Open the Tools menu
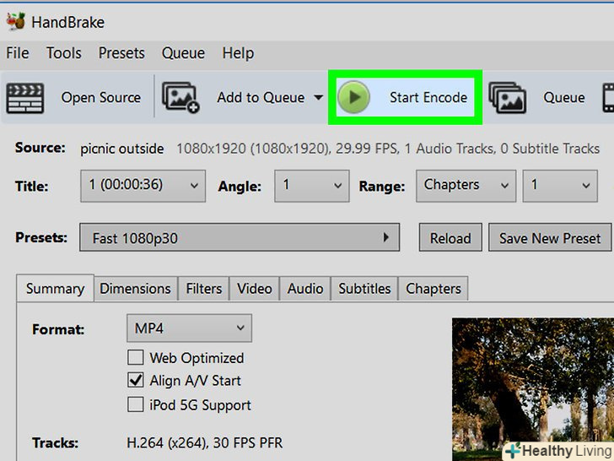This screenshot has height=461, width=614. 64,52
